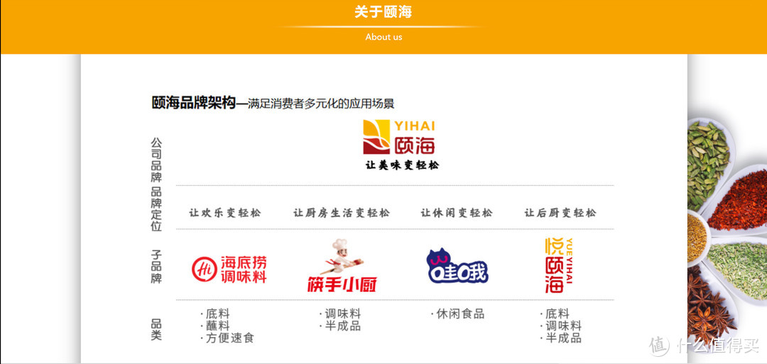Click the 哇哦 cat brand logo

tap(457, 266)
